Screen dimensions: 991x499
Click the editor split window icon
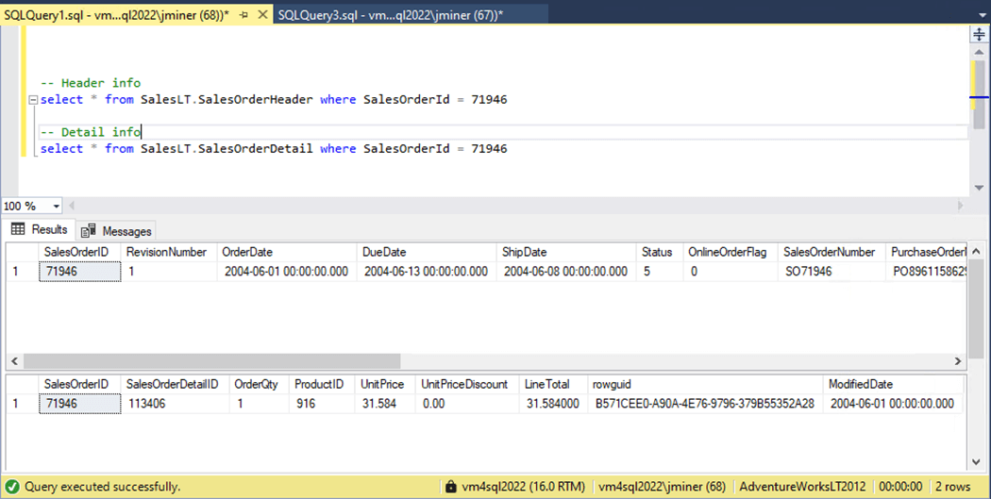[979, 34]
